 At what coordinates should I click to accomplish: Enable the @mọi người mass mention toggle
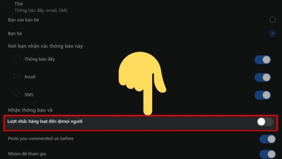(265, 122)
